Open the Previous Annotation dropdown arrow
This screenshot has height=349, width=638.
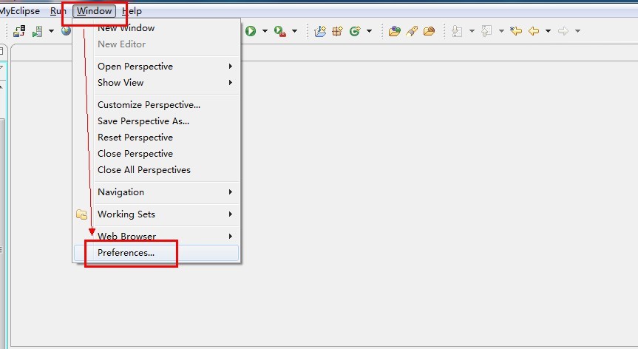501,31
